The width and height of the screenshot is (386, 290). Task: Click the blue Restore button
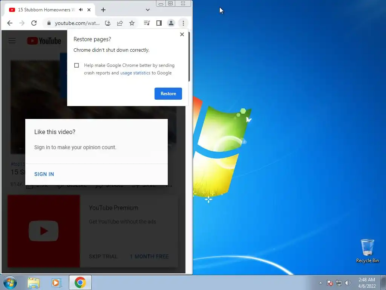click(x=168, y=94)
